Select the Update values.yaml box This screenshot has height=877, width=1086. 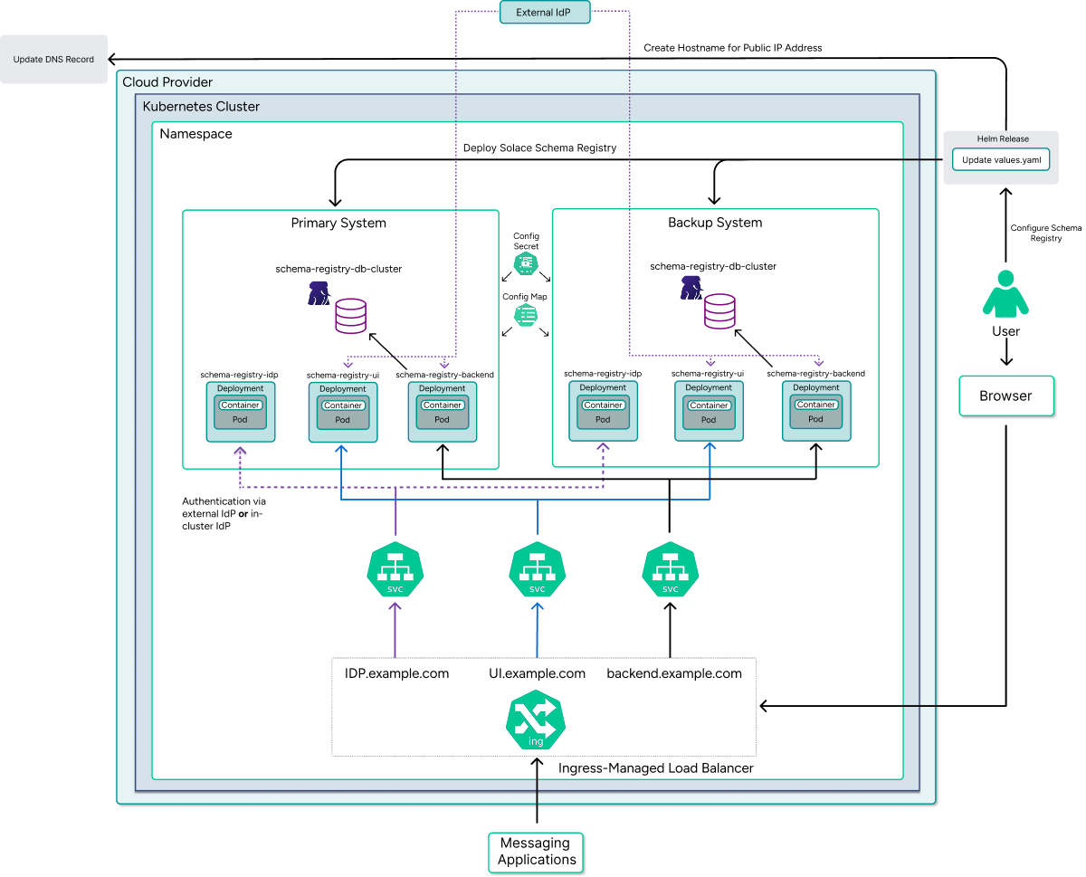tap(1001, 159)
